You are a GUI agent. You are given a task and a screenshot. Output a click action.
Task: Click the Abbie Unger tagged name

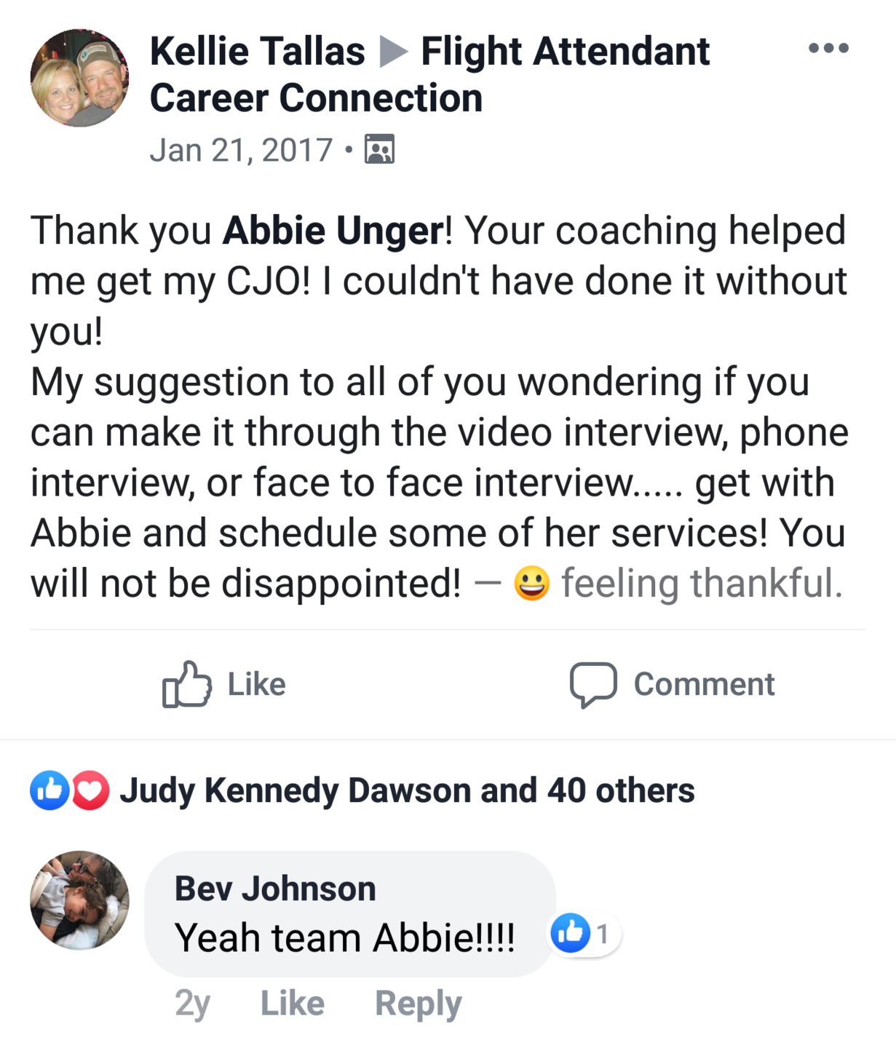(x=333, y=231)
